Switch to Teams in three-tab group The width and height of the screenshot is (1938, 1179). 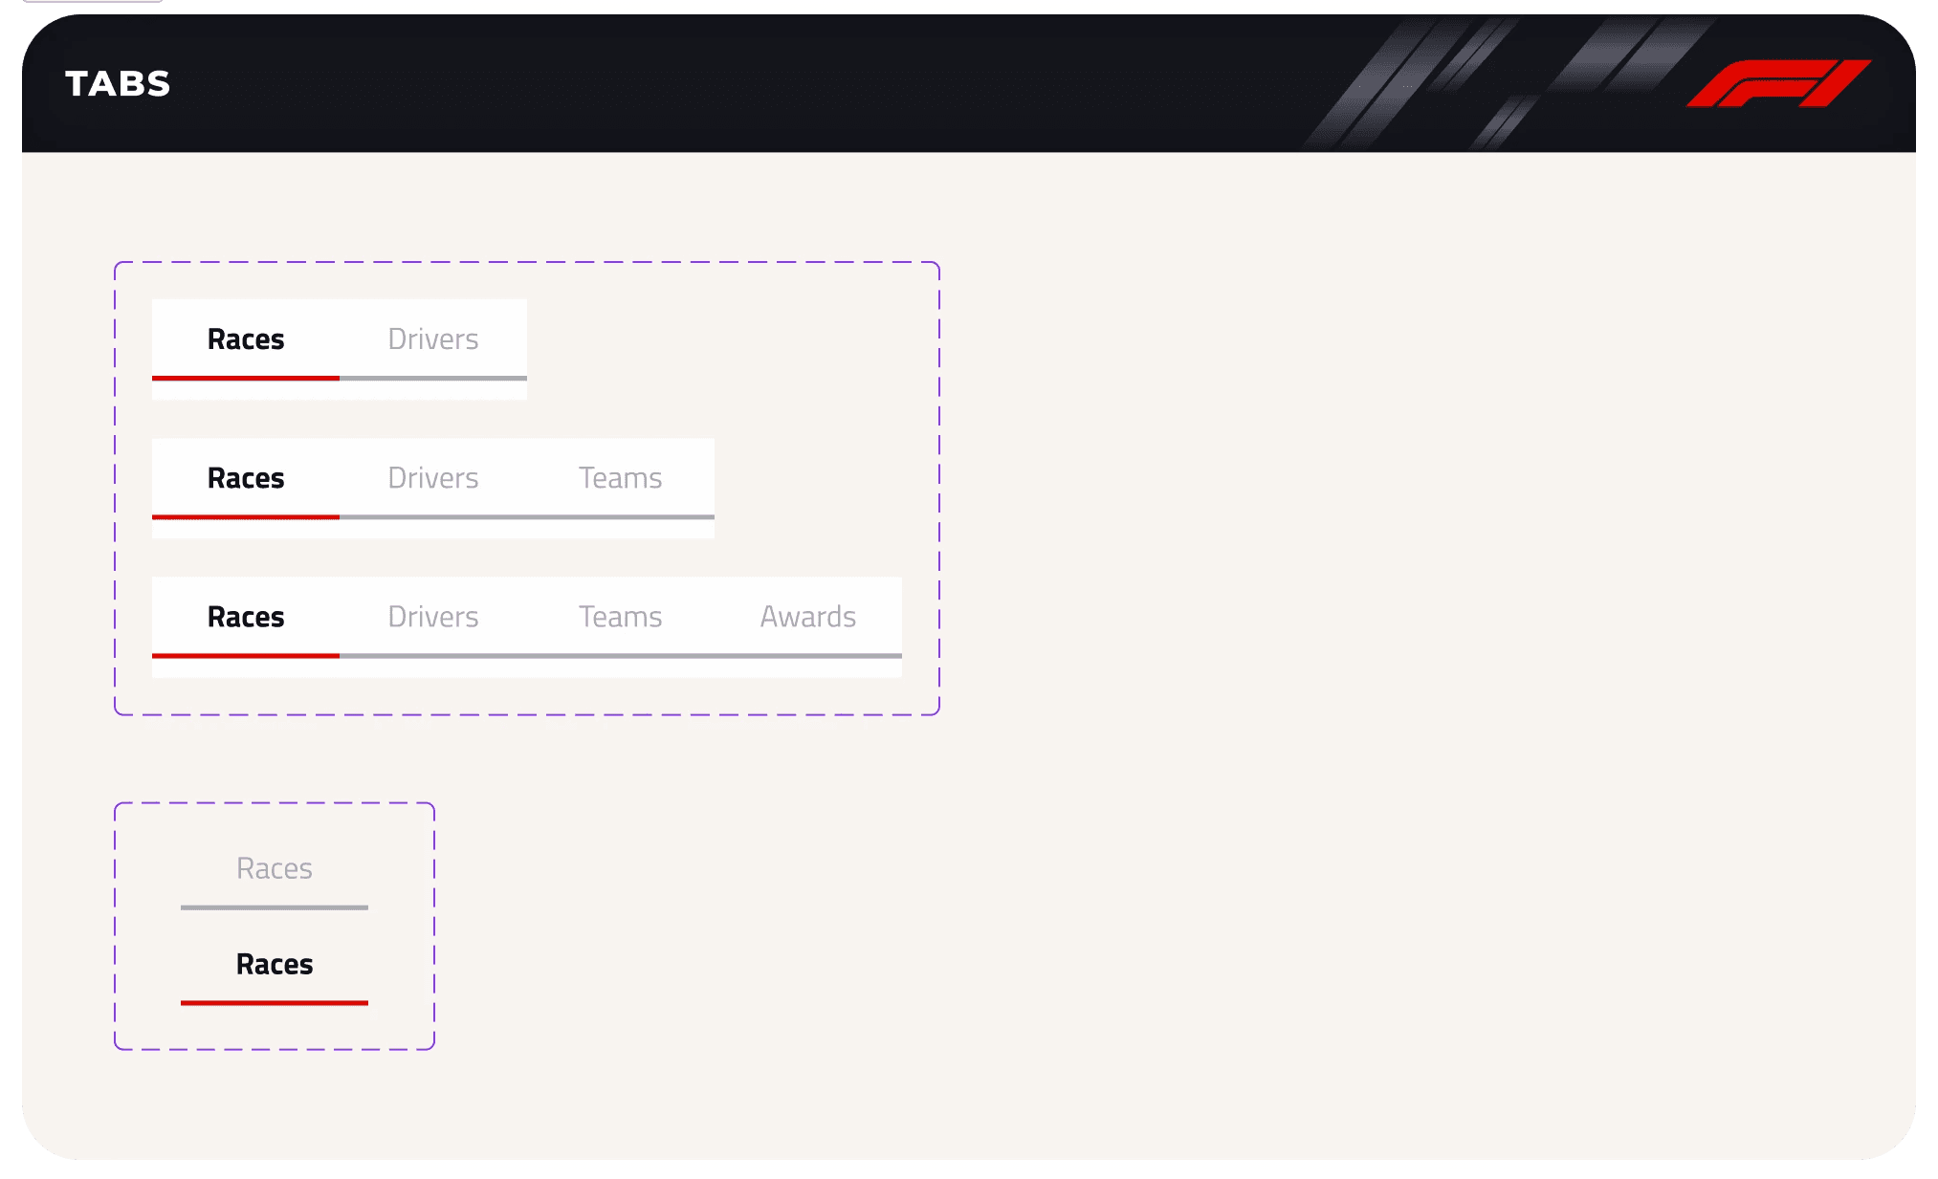(620, 478)
